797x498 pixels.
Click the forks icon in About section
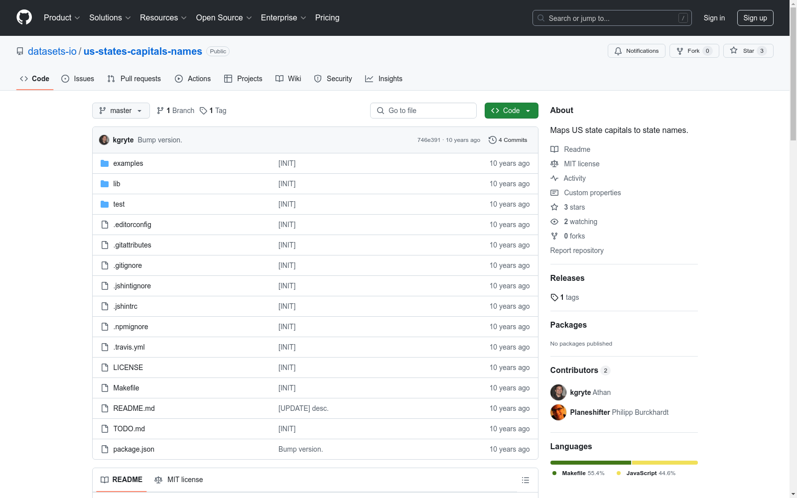[554, 236]
